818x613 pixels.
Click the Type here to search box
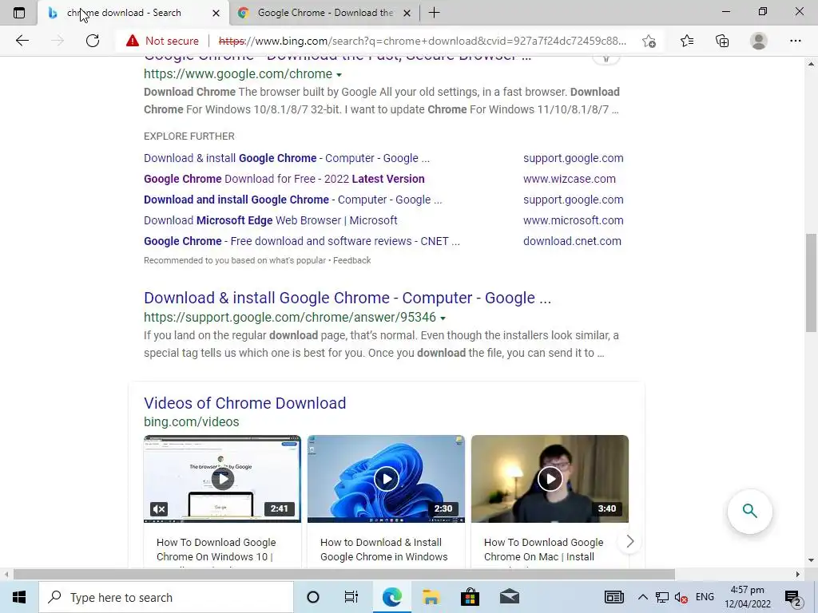[166, 597]
